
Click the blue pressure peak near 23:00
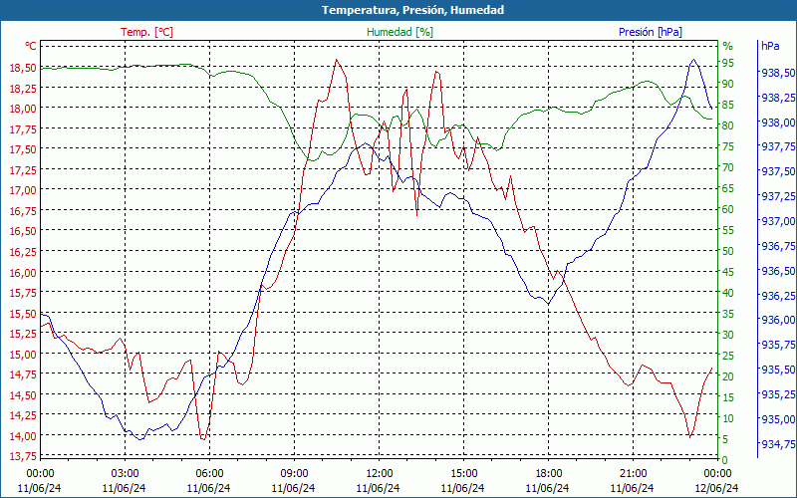(693, 60)
